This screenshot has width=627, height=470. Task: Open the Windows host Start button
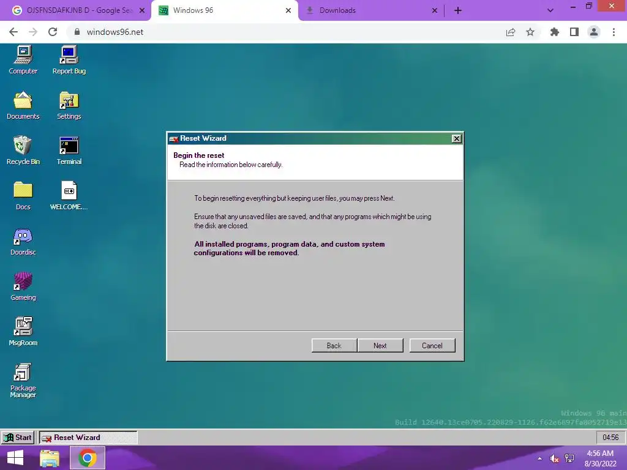click(x=15, y=458)
